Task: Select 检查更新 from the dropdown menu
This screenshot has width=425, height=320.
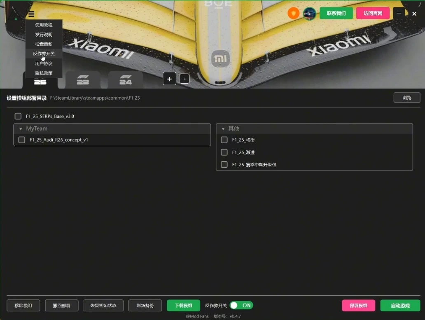Action: click(x=44, y=44)
